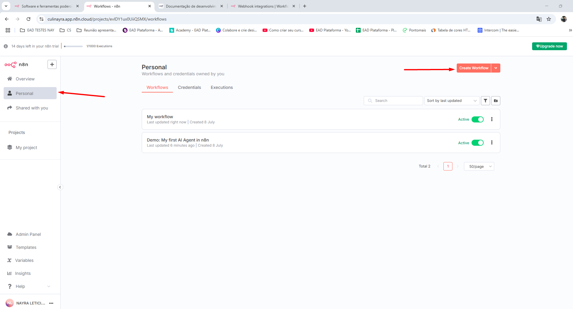
Task: Click the Help question mark icon
Action: (x=10, y=286)
